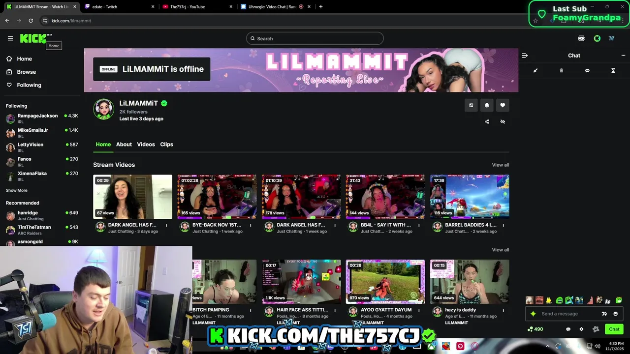630x354 pixels.
Task: Open options menu for 1 week ago DARK ANGEL video
Action: tap(335, 225)
